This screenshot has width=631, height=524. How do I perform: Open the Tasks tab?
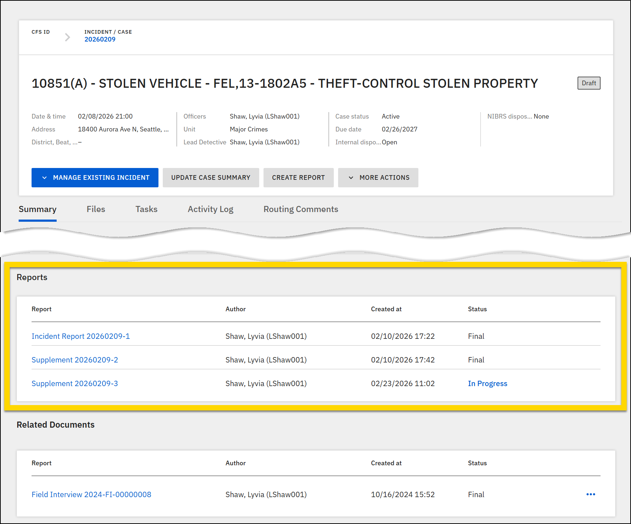[146, 209]
